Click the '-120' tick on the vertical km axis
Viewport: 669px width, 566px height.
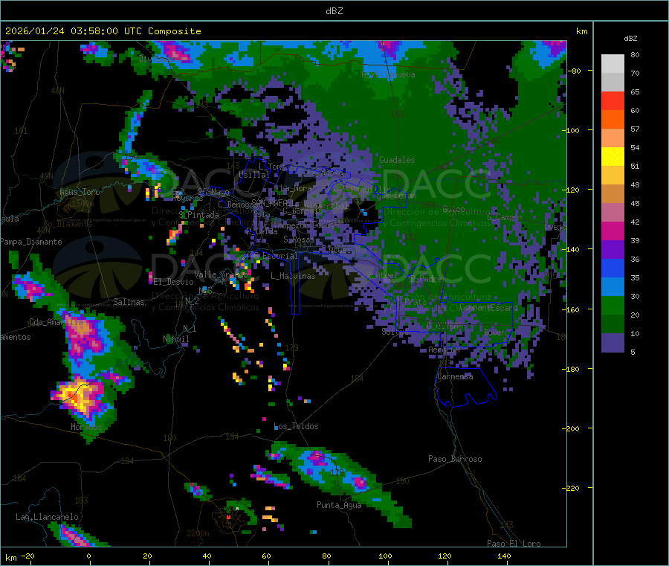coord(570,190)
